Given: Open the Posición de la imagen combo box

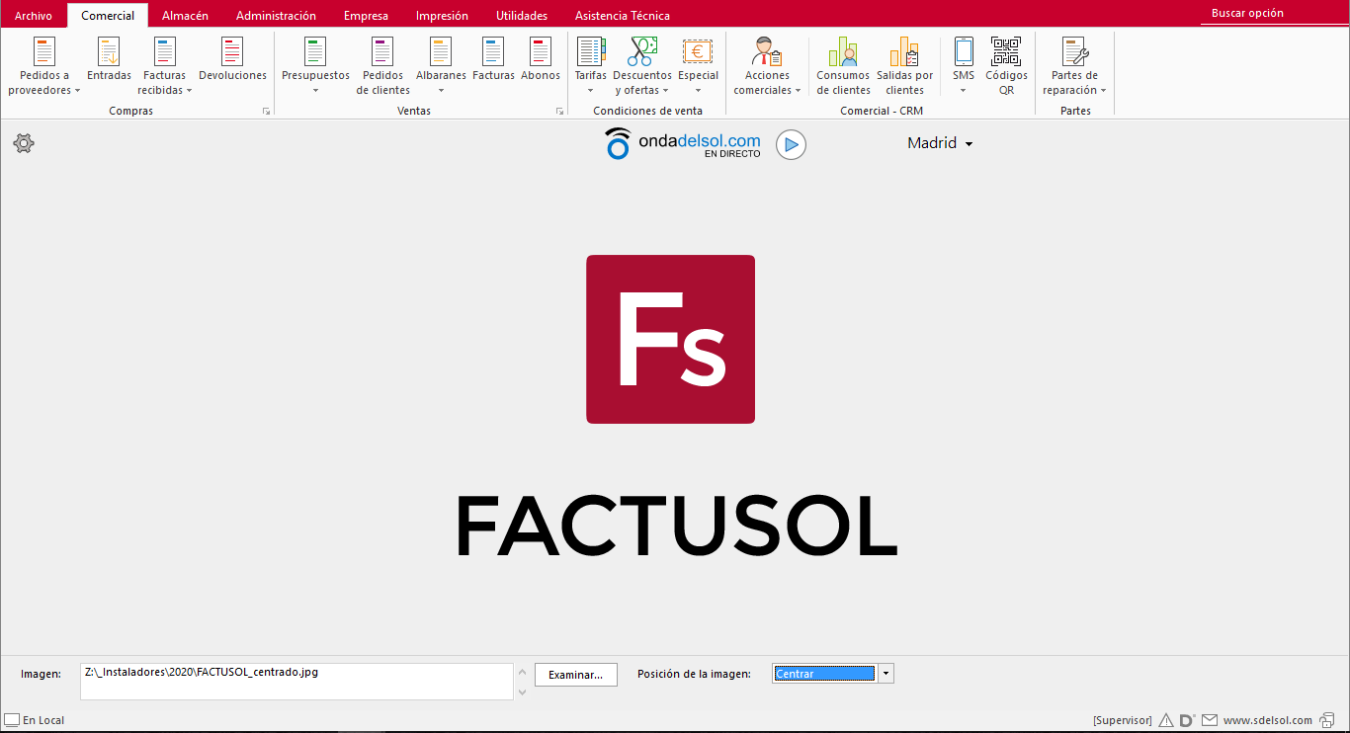Looking at the screenshot, I should pyautogui.click(x=886, y=674).
